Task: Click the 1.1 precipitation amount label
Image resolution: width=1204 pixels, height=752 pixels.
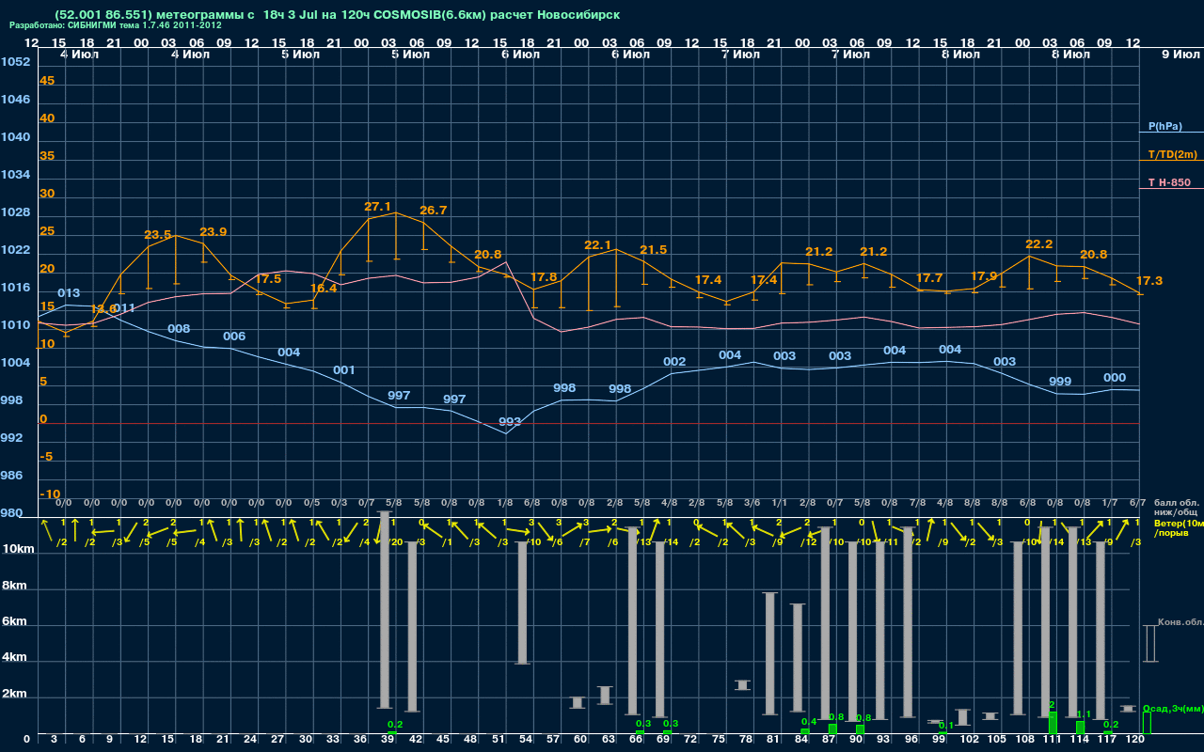Action: click(1084, 714)
